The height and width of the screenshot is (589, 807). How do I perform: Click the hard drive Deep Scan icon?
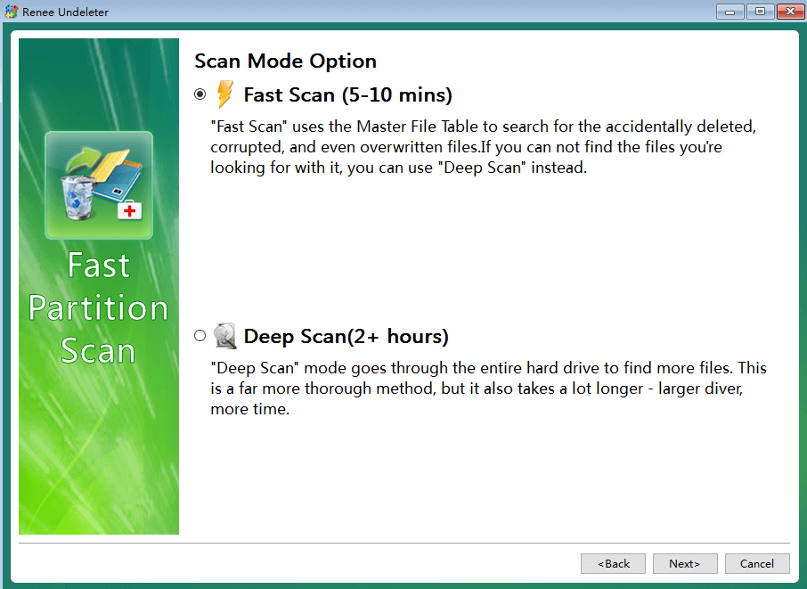(225, 336)
